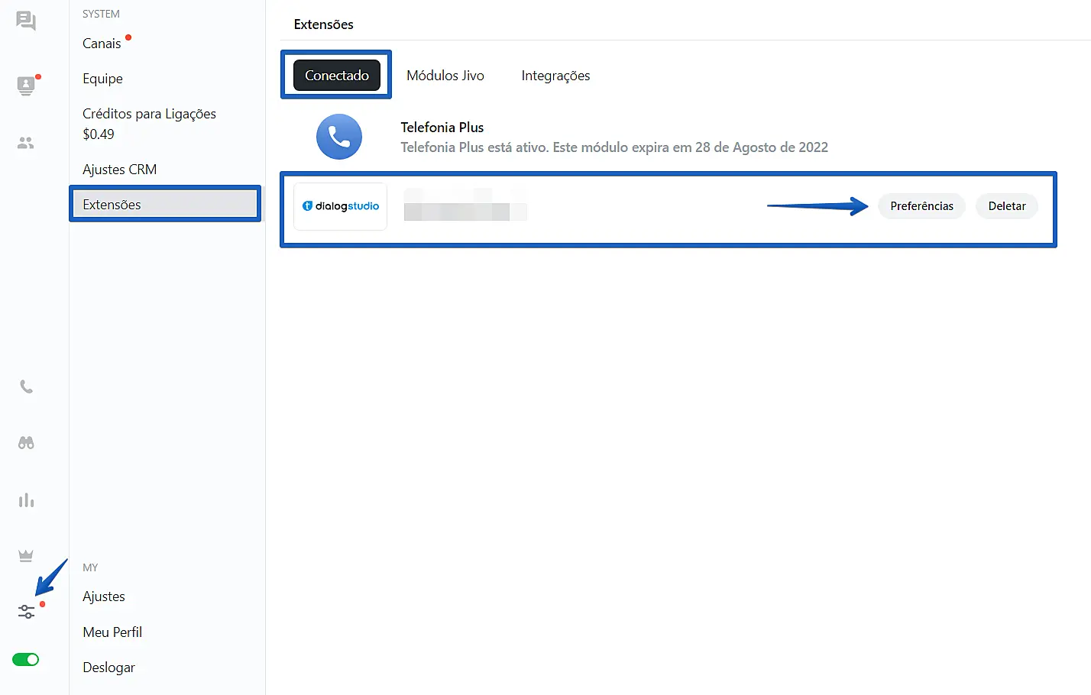Viewport: 1091px width, 695px height.
Task: Click Deslogar to log out
Action: 108,668
